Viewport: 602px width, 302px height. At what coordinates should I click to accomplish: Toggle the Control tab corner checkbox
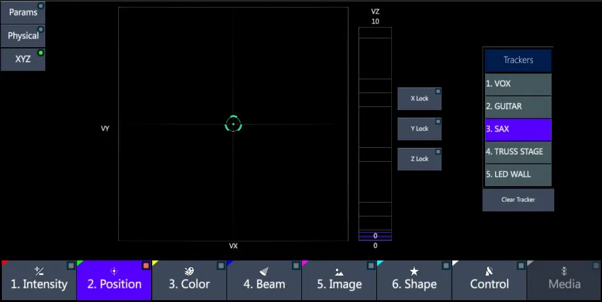521,266
